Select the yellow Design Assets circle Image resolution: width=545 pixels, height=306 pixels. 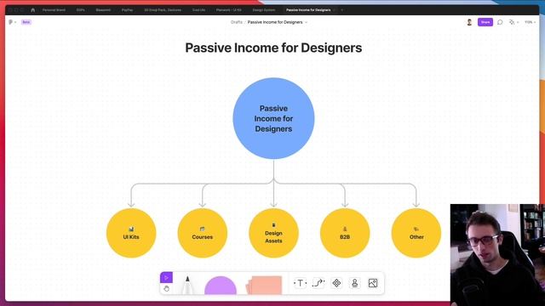click(273, 233)
